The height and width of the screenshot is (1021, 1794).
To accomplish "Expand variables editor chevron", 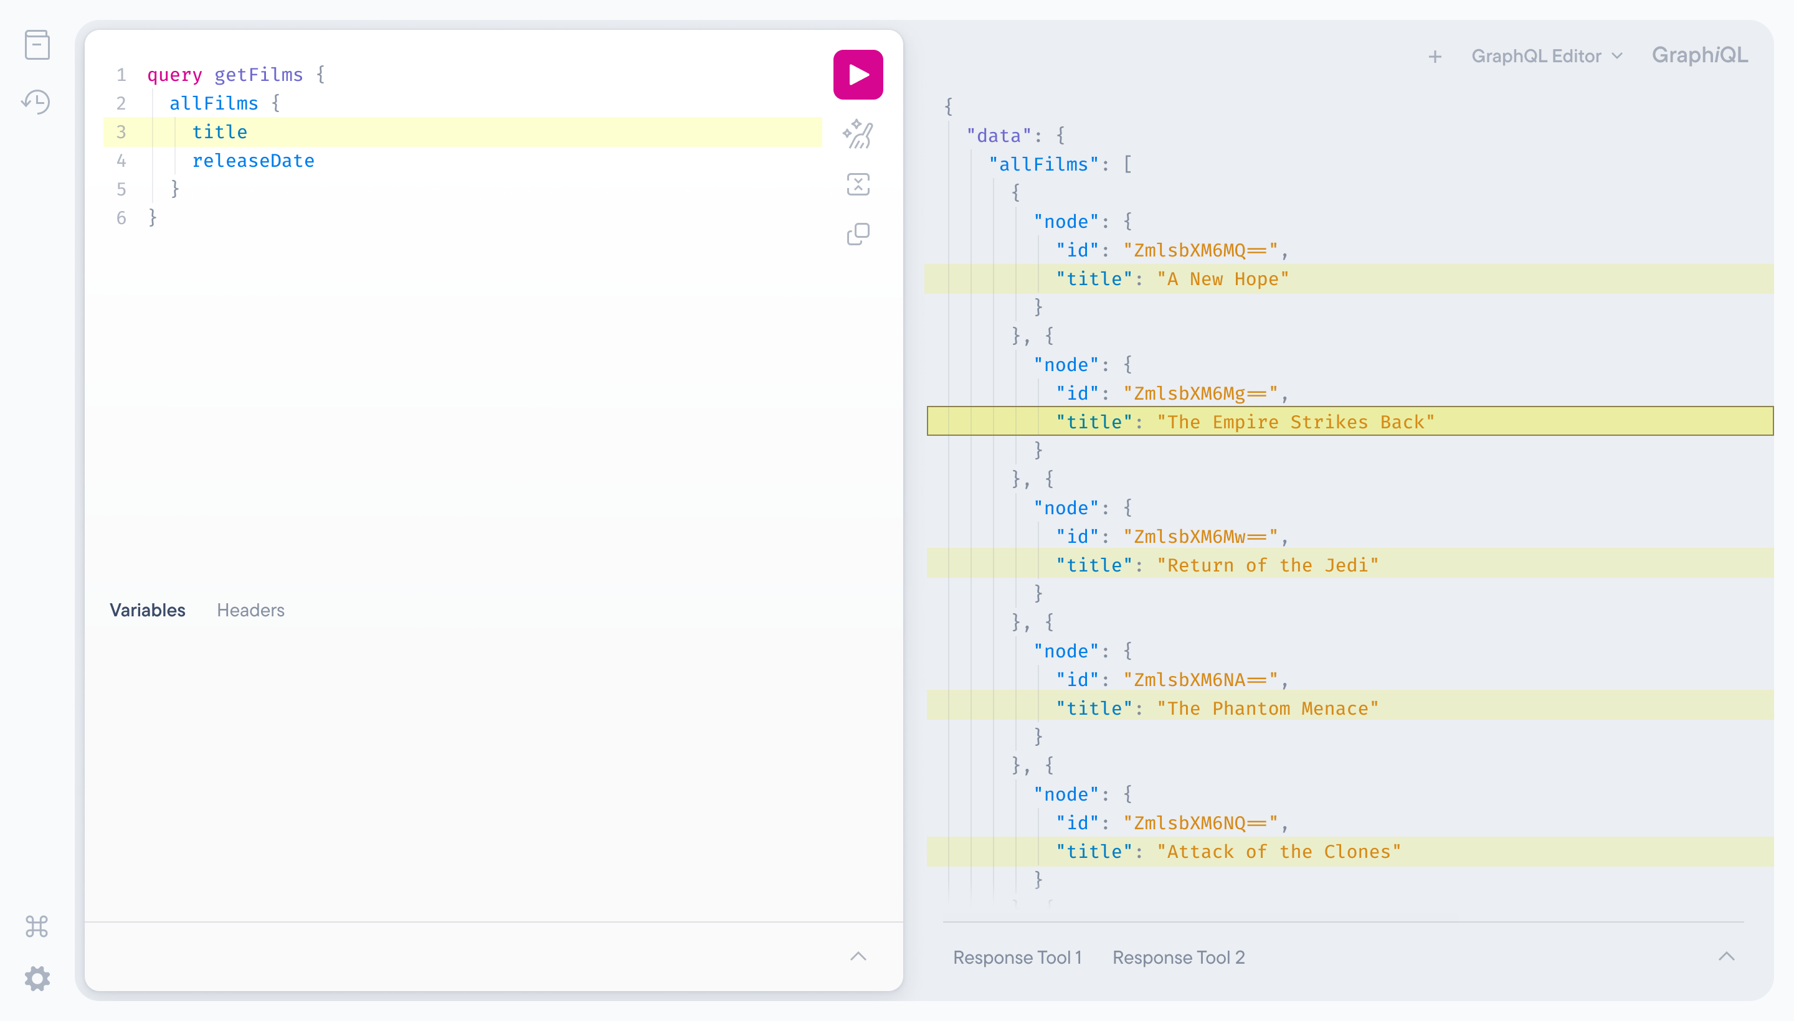I will coord(858,956).
